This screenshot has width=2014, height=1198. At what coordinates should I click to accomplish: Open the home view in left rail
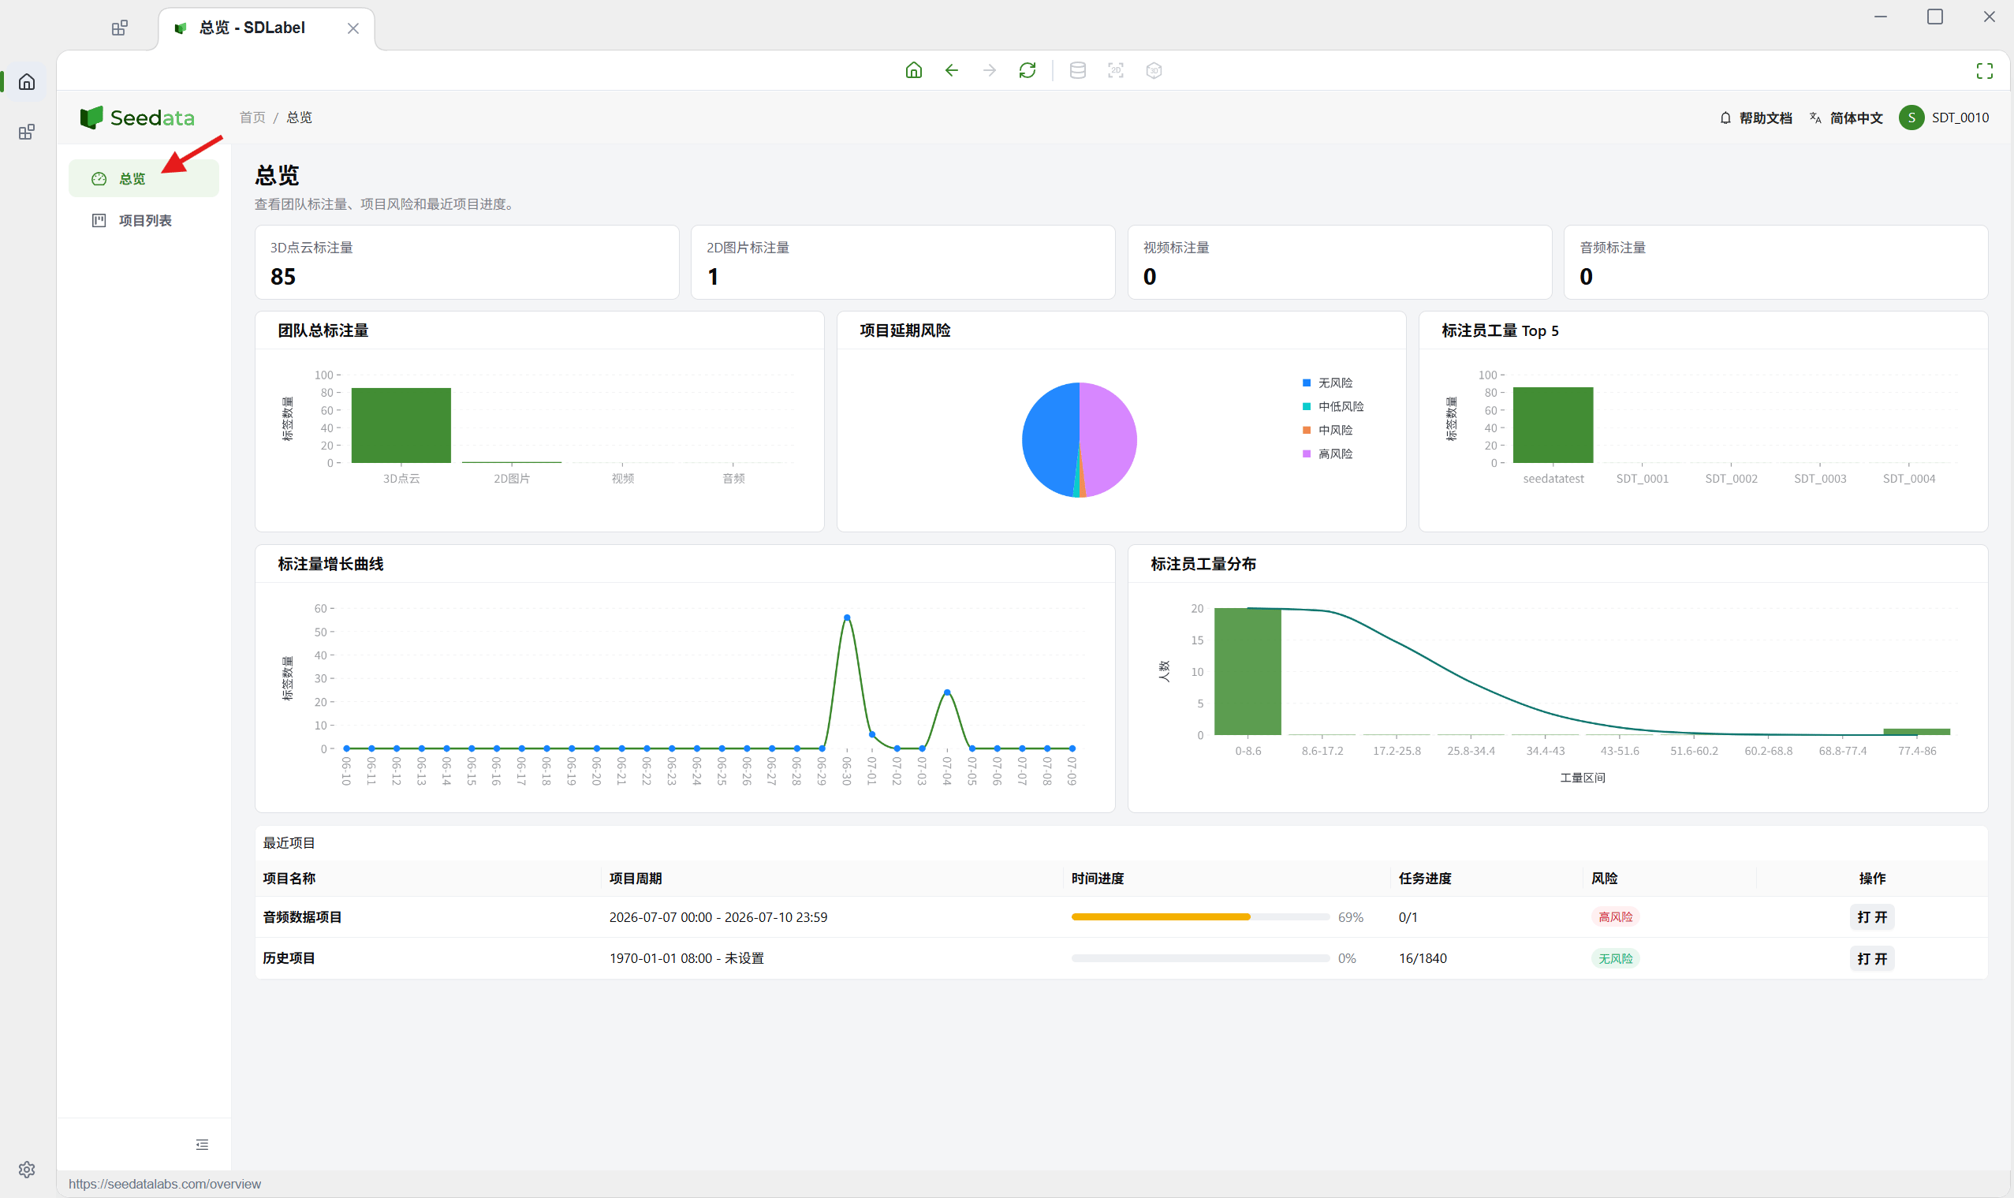[27, 81]
